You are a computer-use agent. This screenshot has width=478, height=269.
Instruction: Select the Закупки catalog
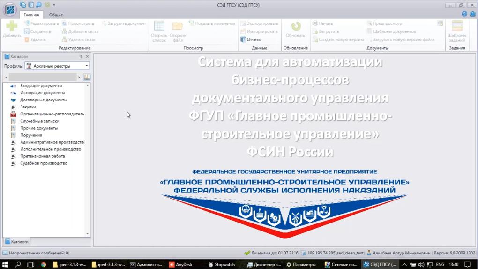click(28, 107)
